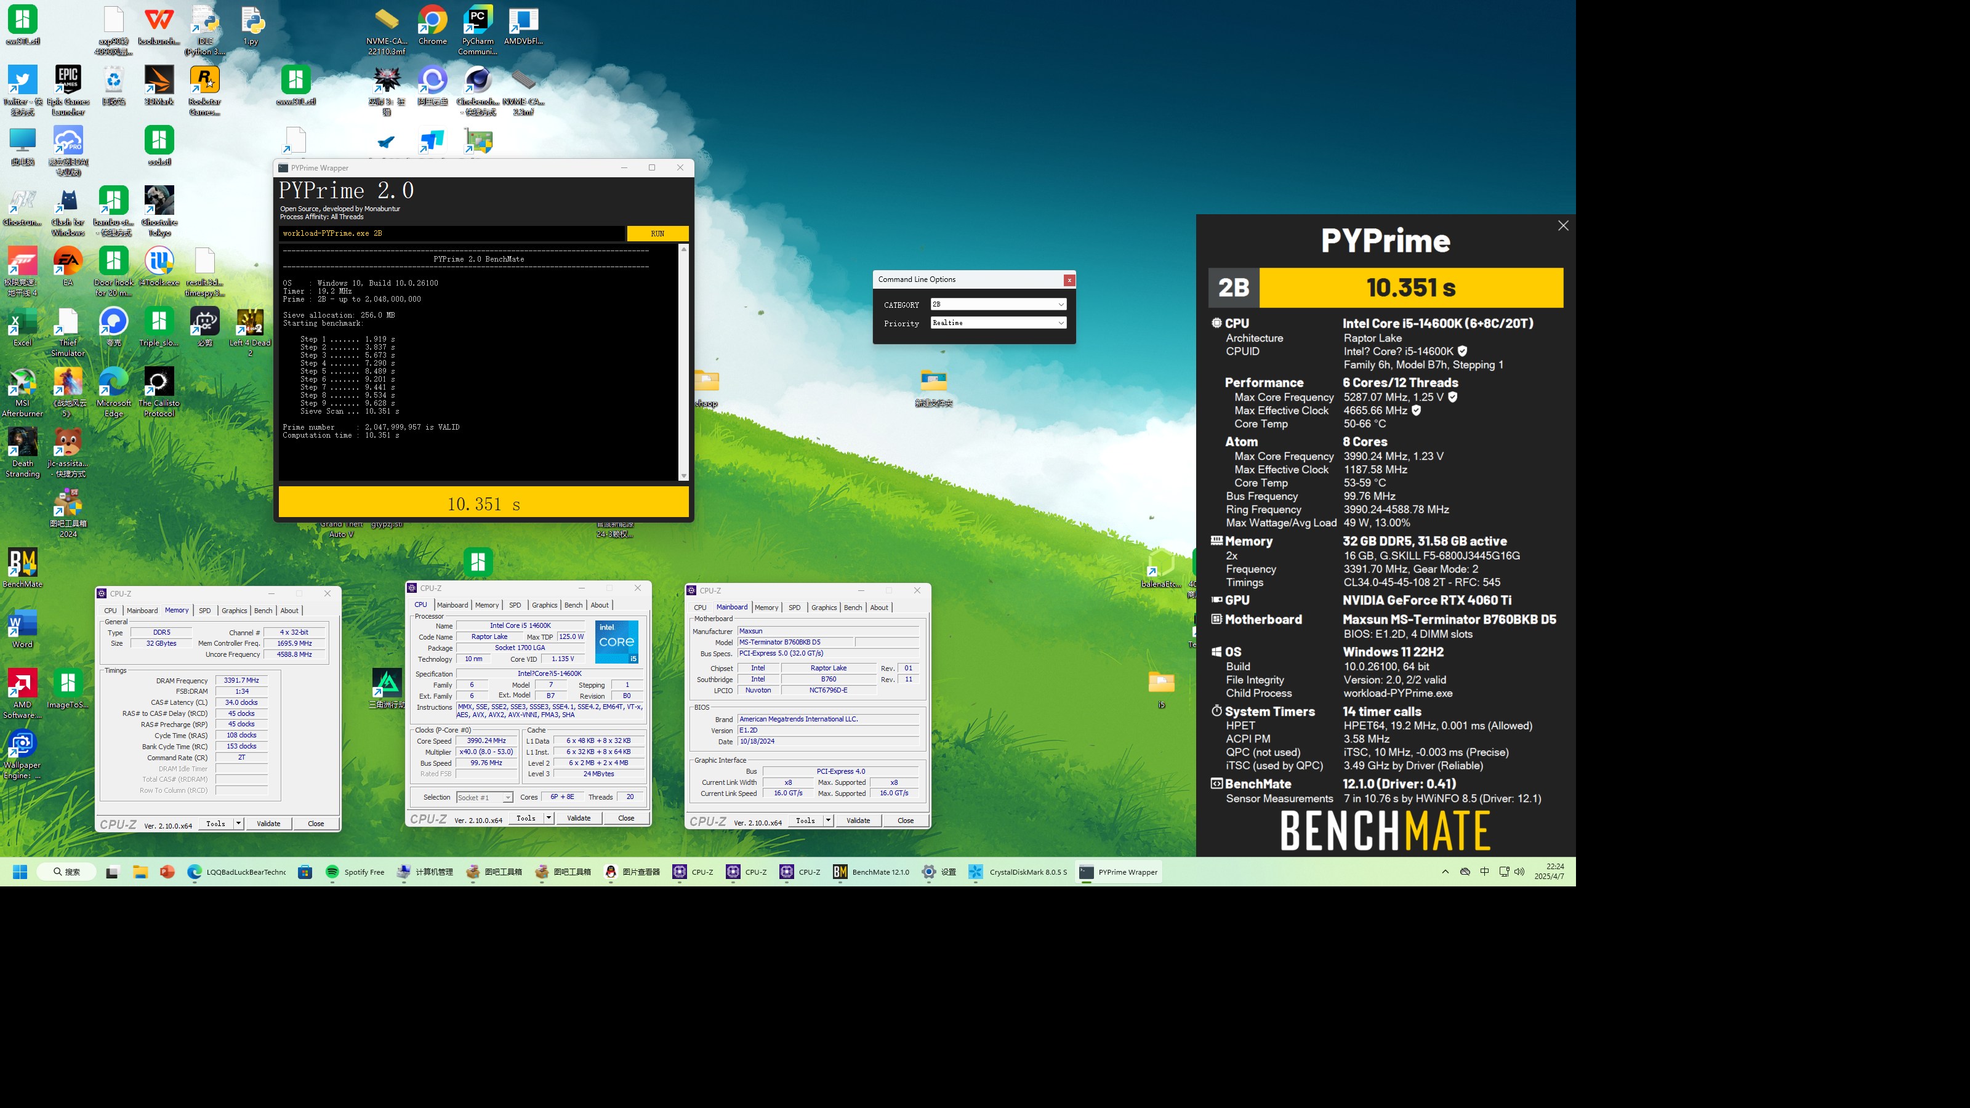Click Close in middle CPU-Z window
Viewport: 1970px width, 1108px height.
(x=625, y=818)
